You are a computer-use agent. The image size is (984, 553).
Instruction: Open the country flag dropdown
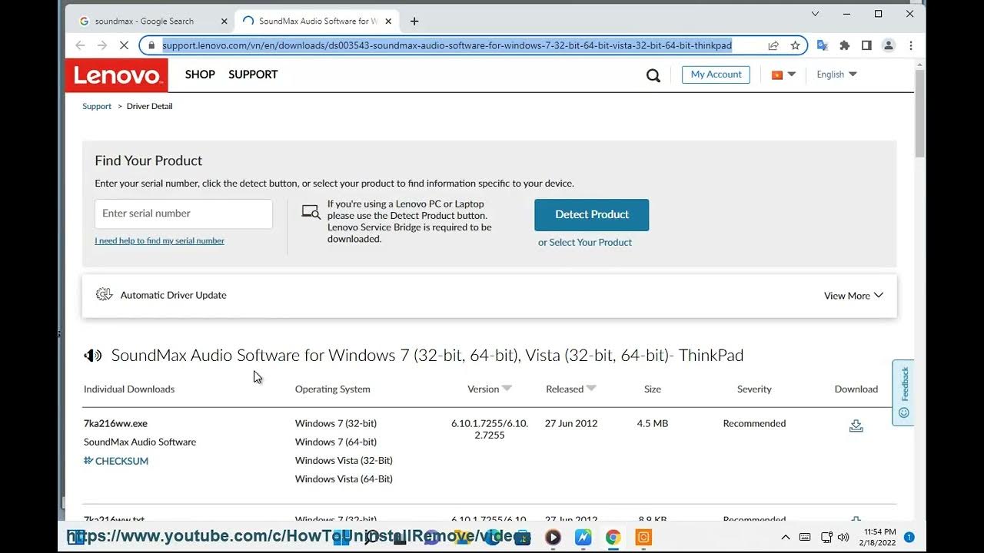783,75
